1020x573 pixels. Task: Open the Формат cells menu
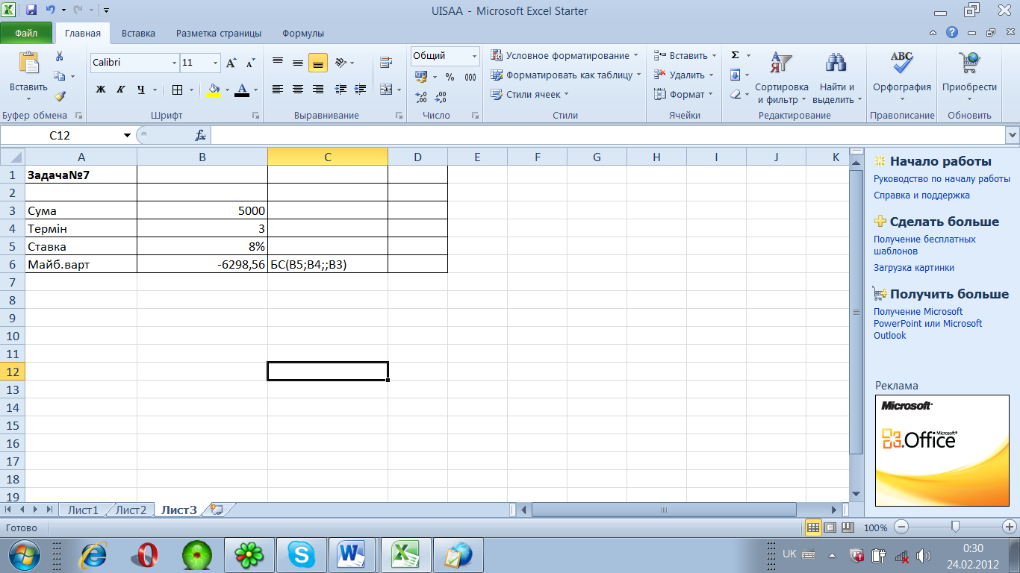683,94
